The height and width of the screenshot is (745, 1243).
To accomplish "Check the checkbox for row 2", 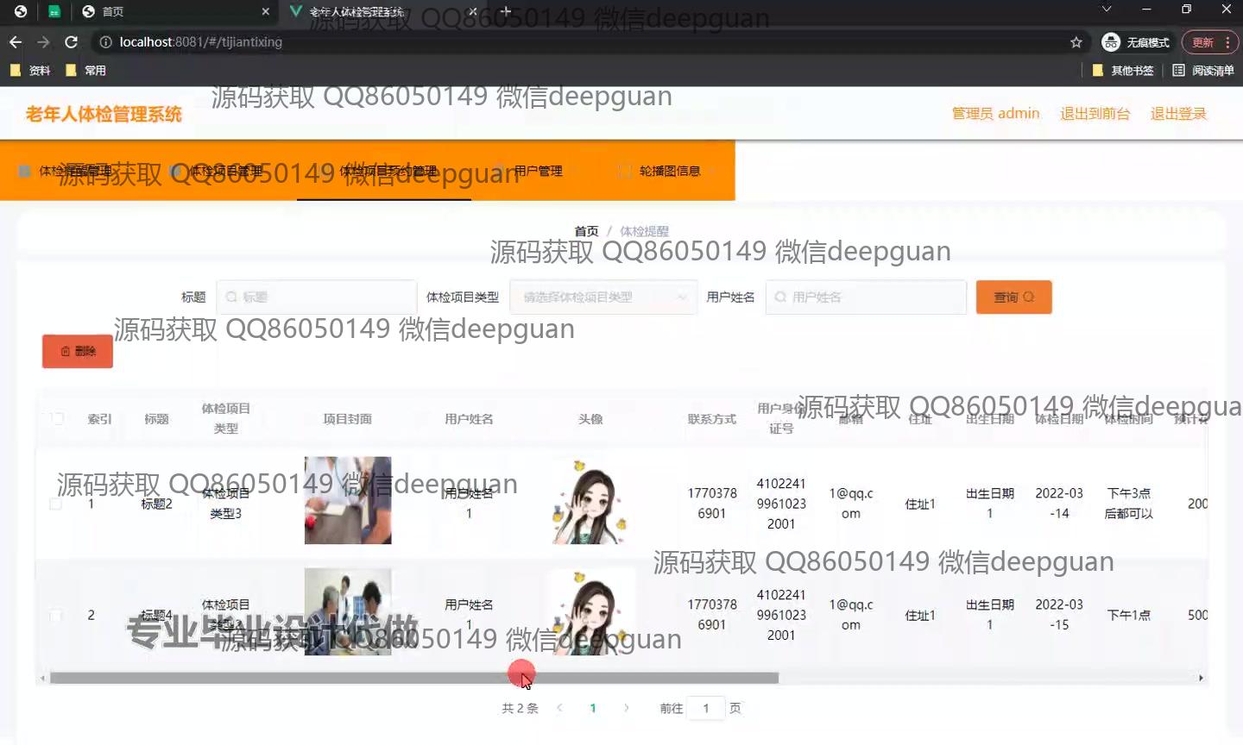I will [56, 615].
